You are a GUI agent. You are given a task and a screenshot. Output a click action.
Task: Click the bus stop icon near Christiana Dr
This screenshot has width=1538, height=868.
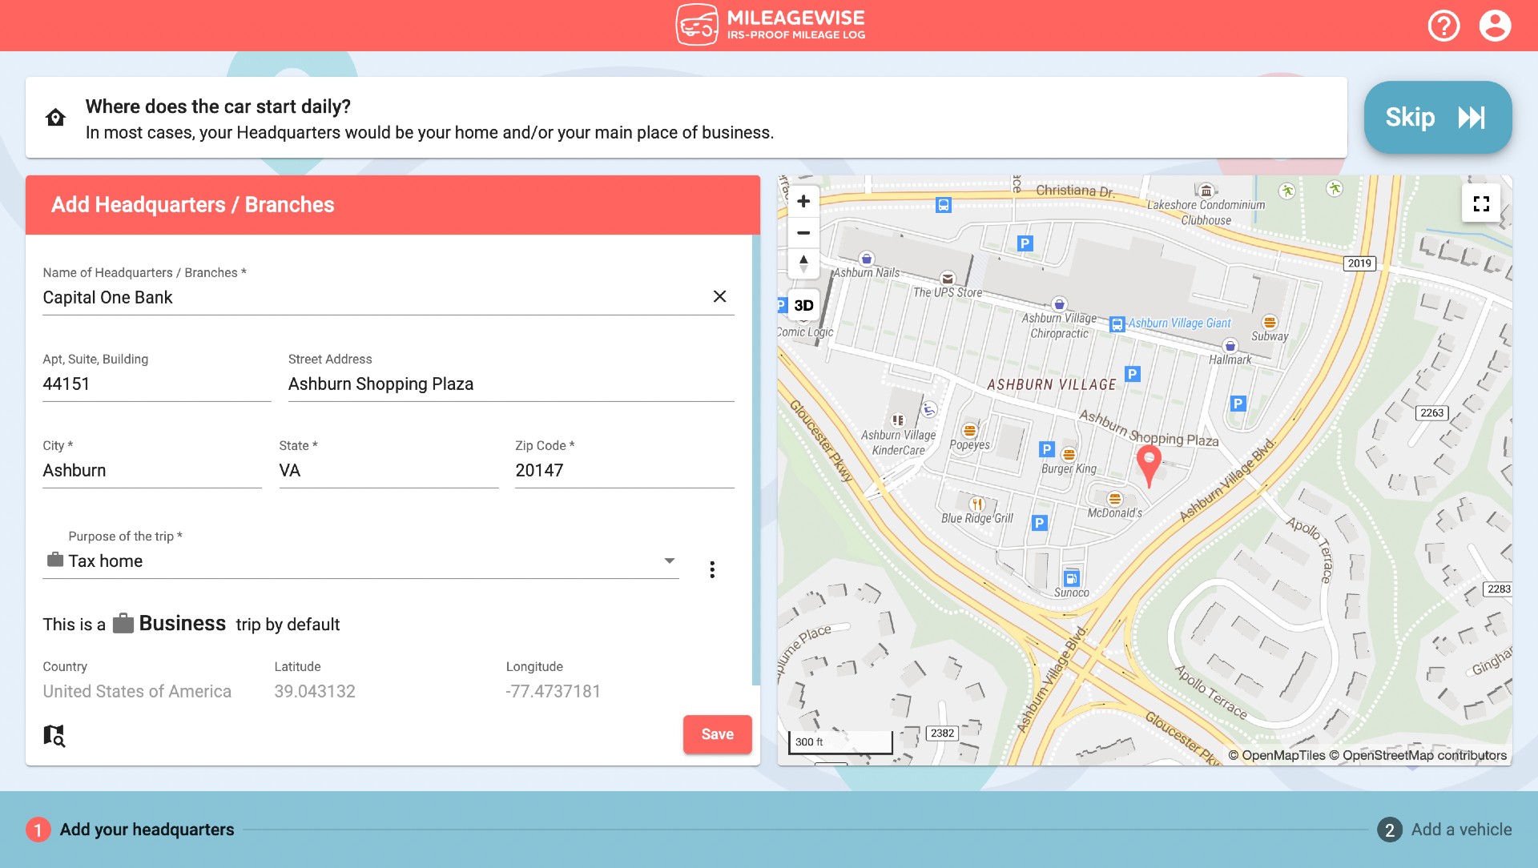[944, 205]
